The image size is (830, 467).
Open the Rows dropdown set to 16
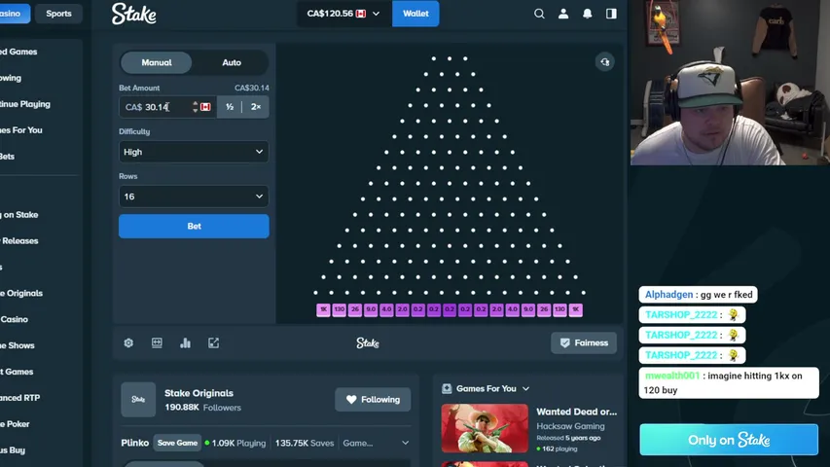[x=194, y=197]
